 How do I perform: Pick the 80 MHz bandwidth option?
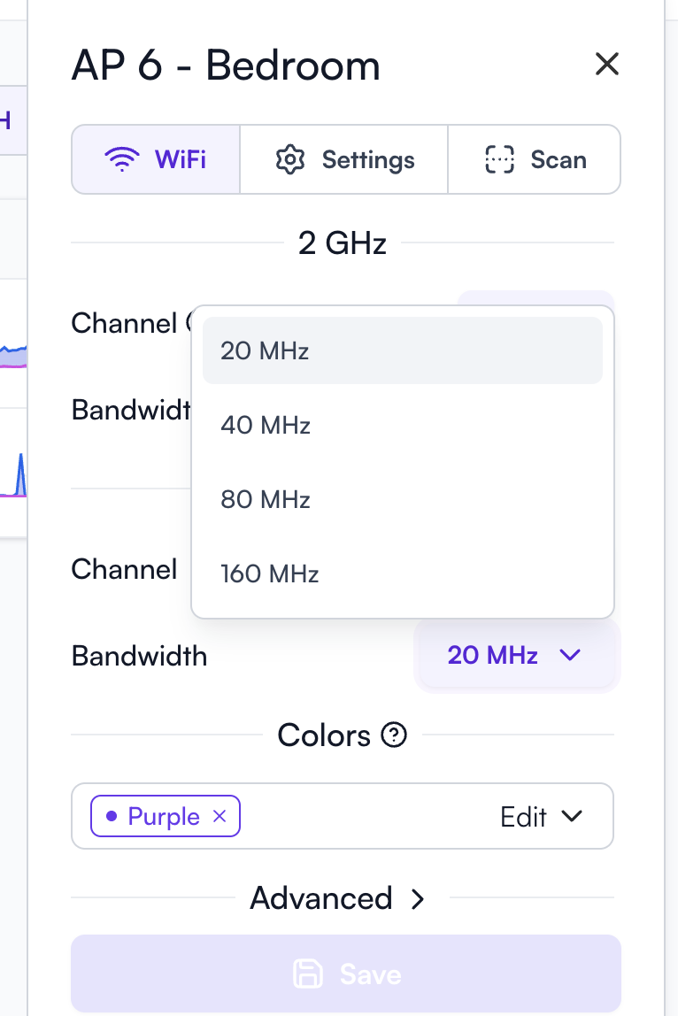tap(403, 499)
